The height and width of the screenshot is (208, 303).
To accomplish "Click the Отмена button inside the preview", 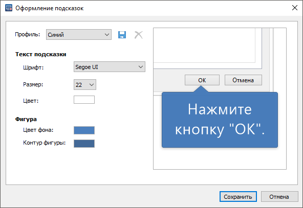I will coord(243,80).
